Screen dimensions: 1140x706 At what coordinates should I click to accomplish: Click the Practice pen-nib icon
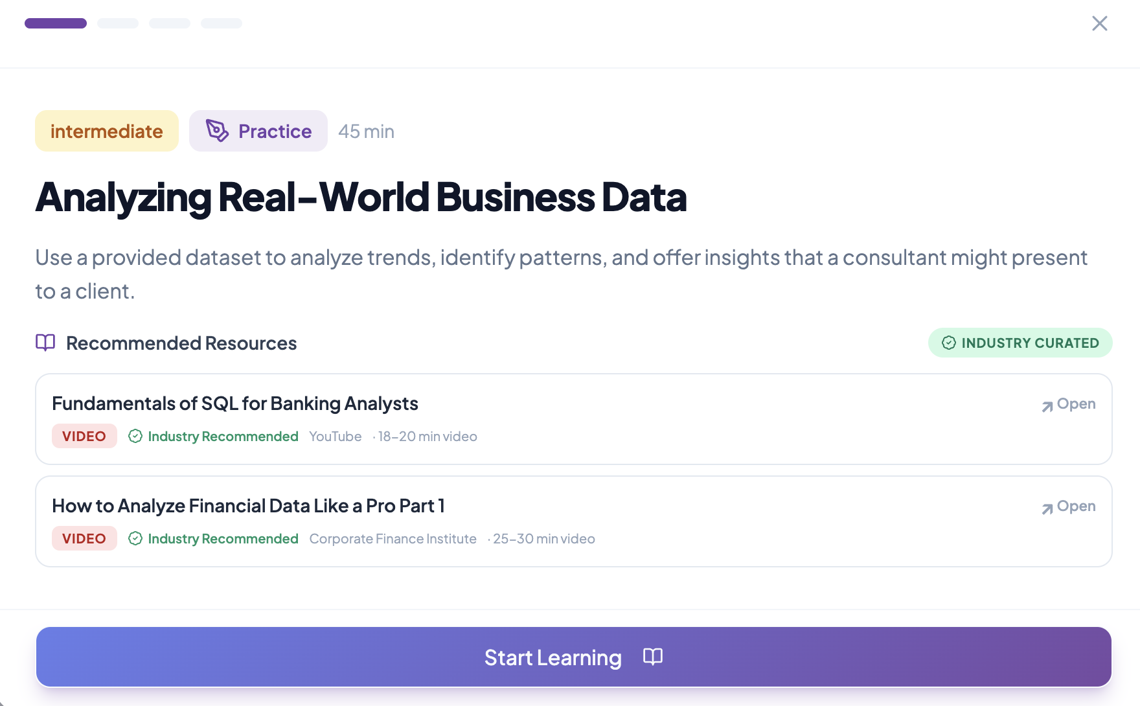(x=216, y=131)
